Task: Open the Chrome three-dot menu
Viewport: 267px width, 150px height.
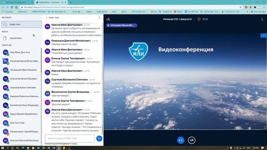Action: click(x=264, y=7)
